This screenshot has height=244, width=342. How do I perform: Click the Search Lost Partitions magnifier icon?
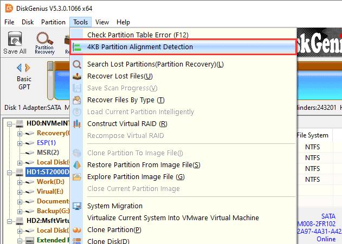[x=77, y=64]
